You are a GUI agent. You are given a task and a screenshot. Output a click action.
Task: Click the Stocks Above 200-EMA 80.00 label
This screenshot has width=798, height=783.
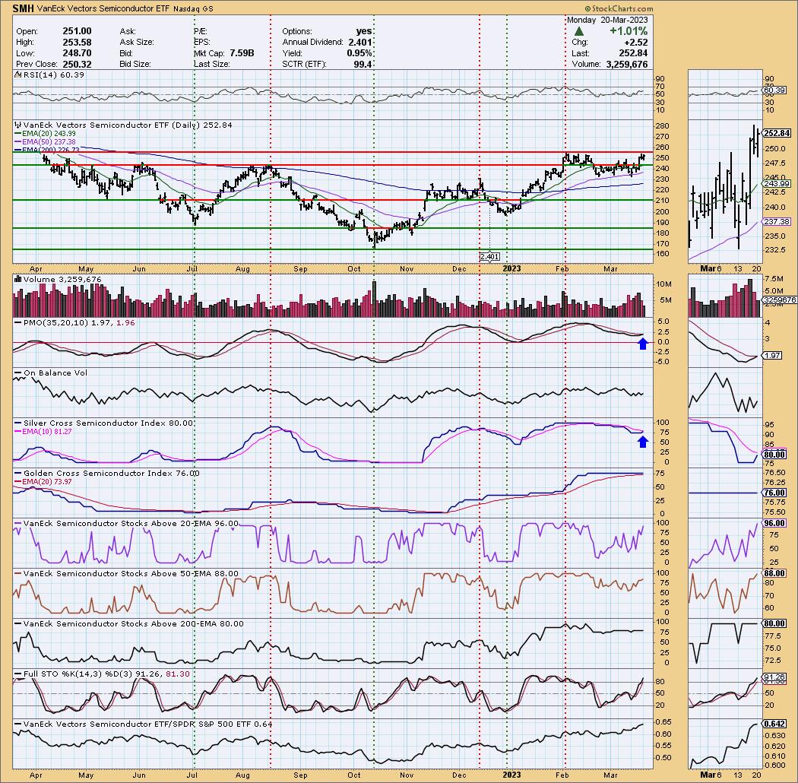point(133,623)
